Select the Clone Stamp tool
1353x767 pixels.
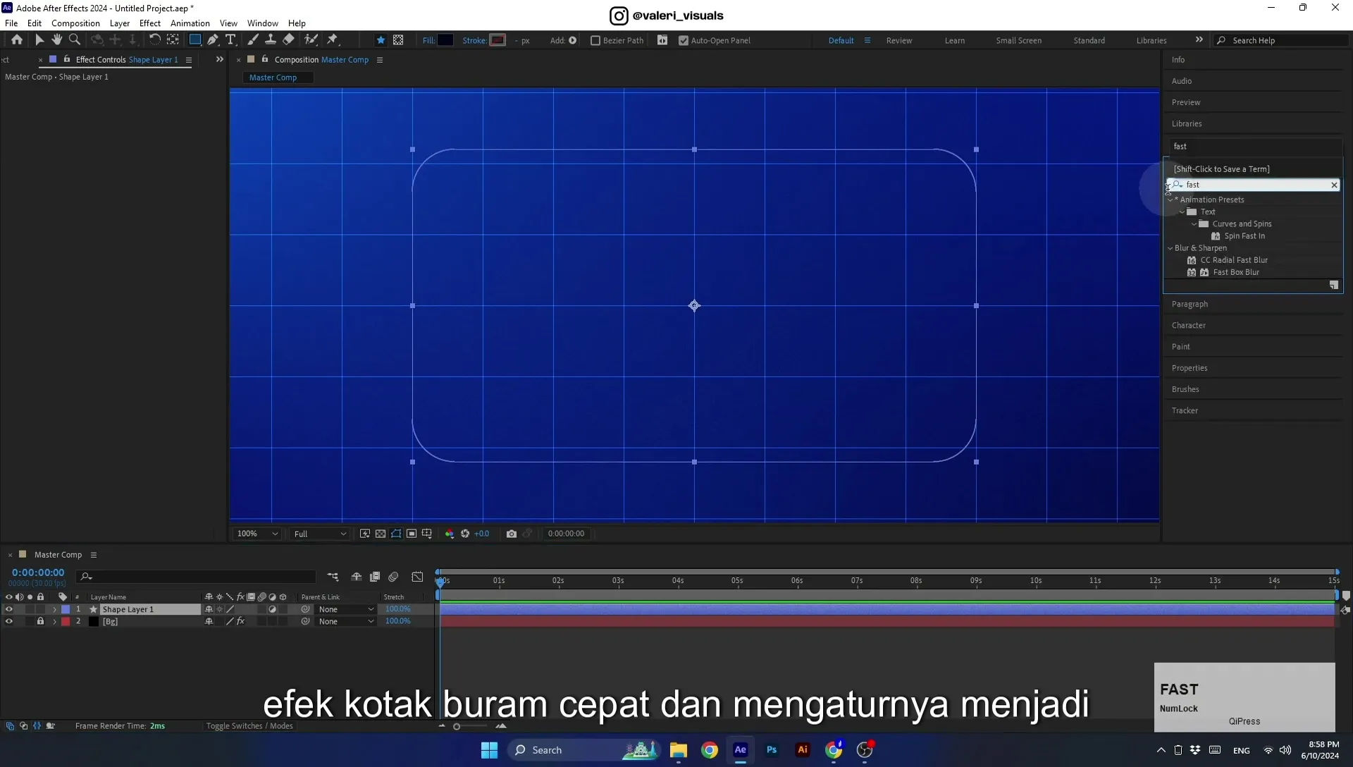point(270,40)
